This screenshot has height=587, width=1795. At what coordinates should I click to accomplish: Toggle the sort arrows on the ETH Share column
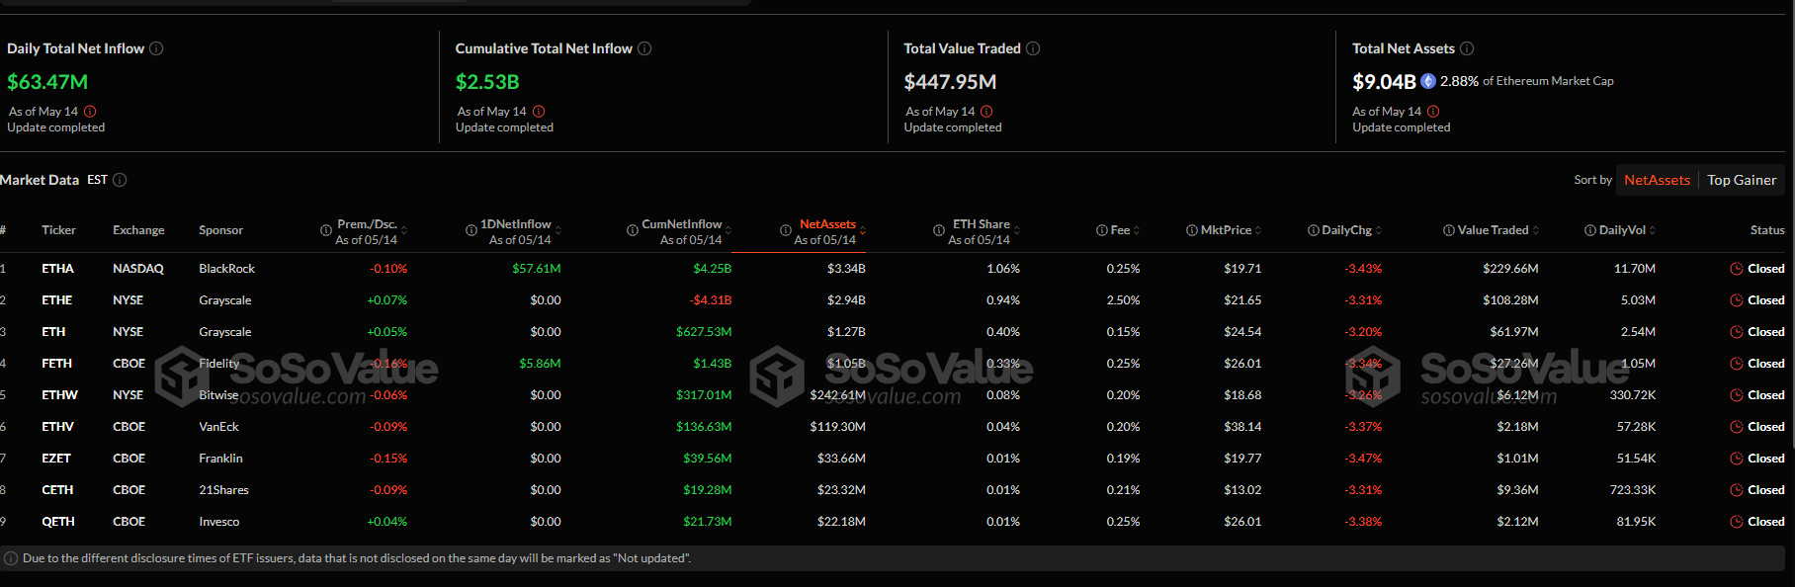click(x=1017, y=230)
